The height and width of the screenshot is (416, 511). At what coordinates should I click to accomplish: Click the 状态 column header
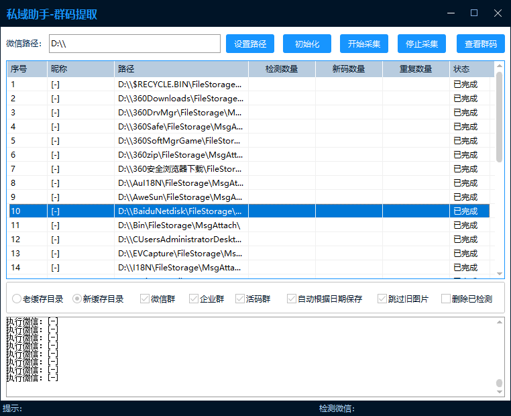pyautogui.click(x=472, y=69)
